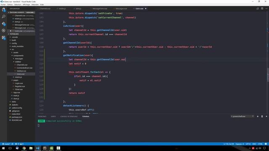The height and width of the screenshot is (151, 269).
Task: Expand the node_modules folder
Action: pyautogui.click(x=17, y=47)
